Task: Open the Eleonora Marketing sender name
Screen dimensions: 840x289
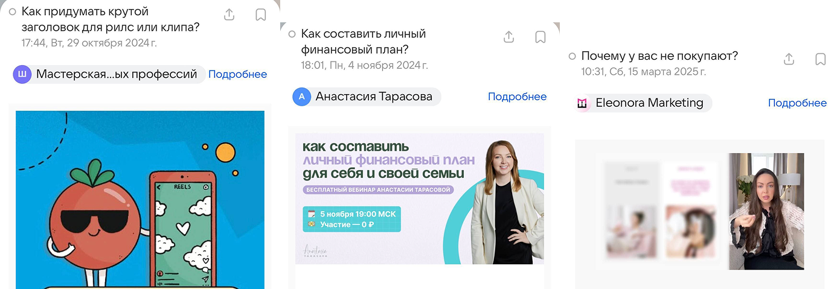Action: (x=649, y=103)
